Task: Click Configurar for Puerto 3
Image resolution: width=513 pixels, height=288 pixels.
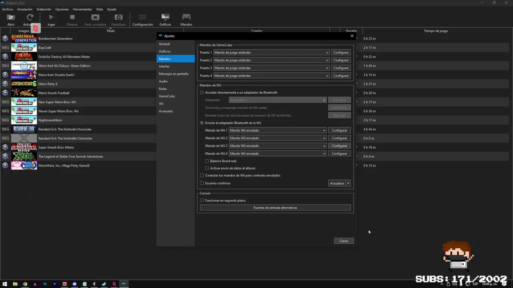Action: (341, 68)
